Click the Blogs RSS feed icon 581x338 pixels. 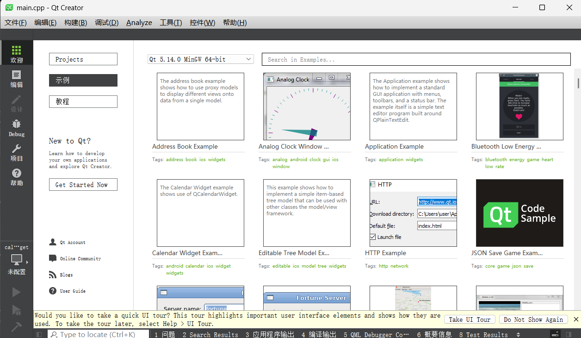point(52,275)
